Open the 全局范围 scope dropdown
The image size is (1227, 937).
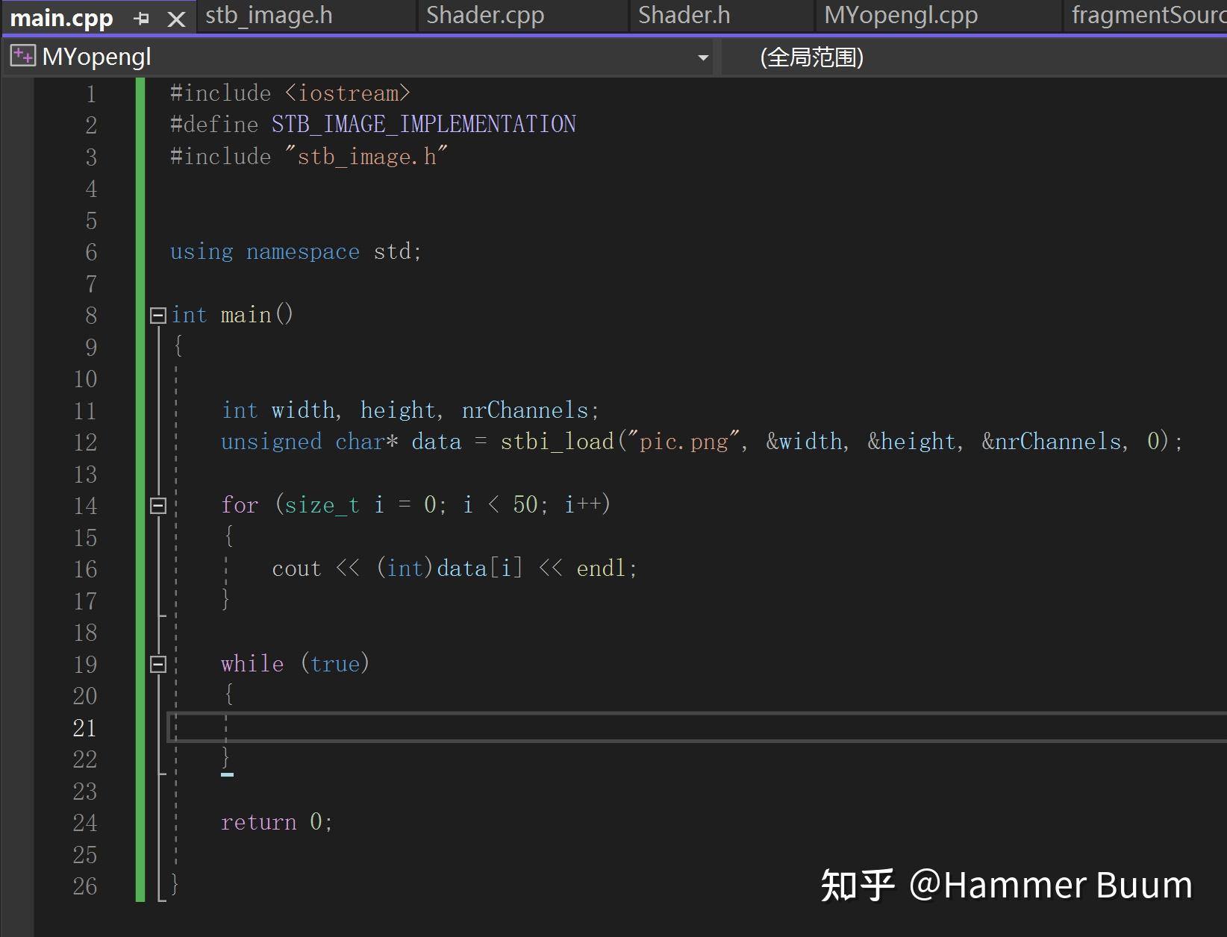click(x=811, y=57)
